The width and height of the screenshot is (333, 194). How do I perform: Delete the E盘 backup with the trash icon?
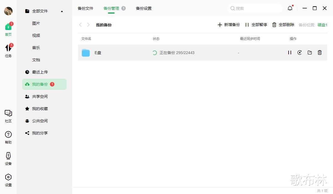click(320, 52)
